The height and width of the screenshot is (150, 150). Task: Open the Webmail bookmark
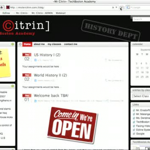[61, 13]
